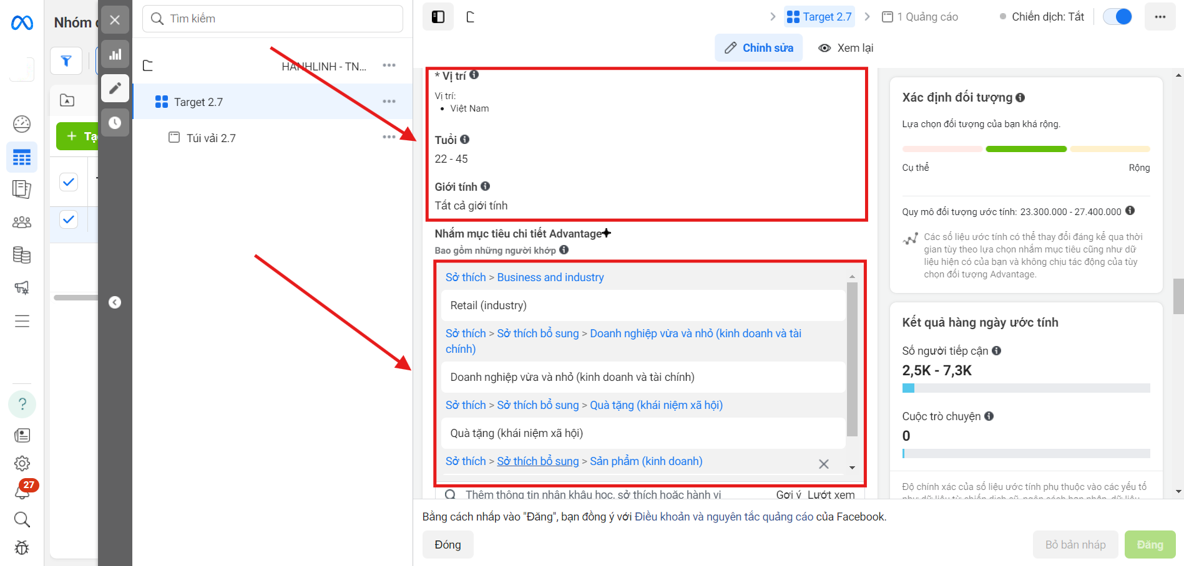Viewport: 1184px width, 566px height.
Task: Click the green Đăng publish button
Action: coord(1150,545)
